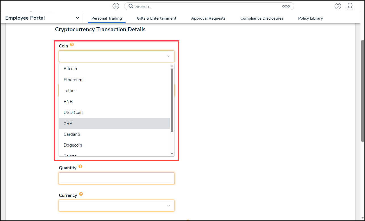
Task: Open the Policy Library tab
Action: [x=310, y=18]
